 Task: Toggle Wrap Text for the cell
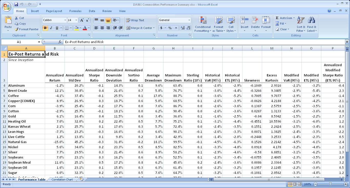point(135,20)
